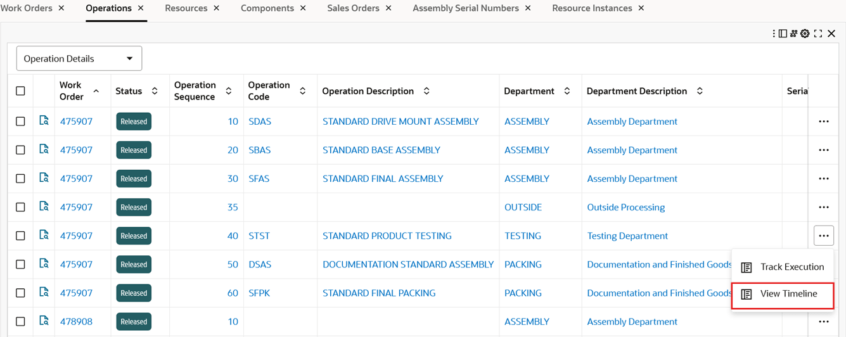Open document preview icon for DSAS row
This screenshot has width=846, height=337.
pos(44,263)
